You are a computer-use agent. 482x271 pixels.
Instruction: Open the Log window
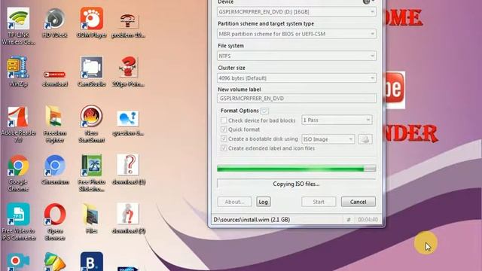coord(263,202)
